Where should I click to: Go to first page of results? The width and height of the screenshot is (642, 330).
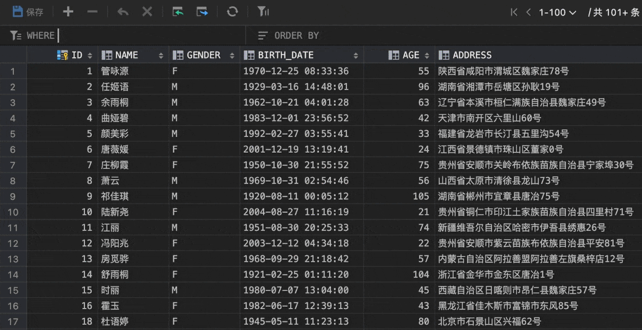[514, 12]
